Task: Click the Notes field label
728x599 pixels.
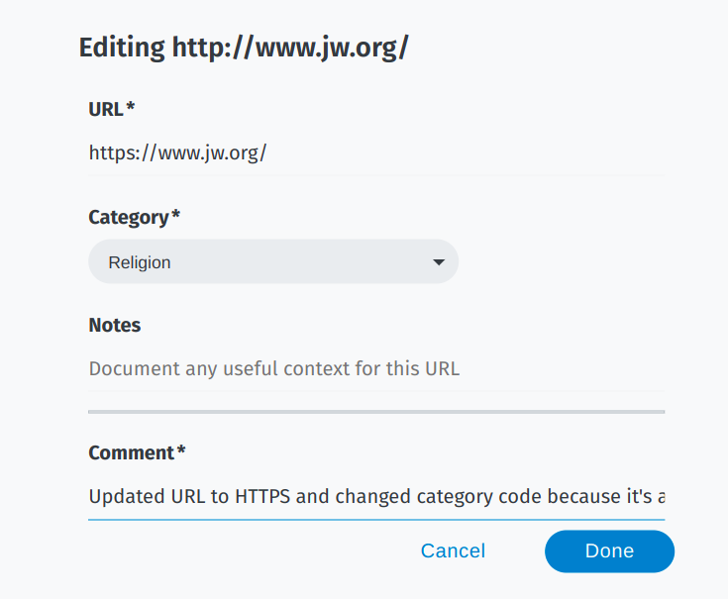Action: tap(115, 325)
